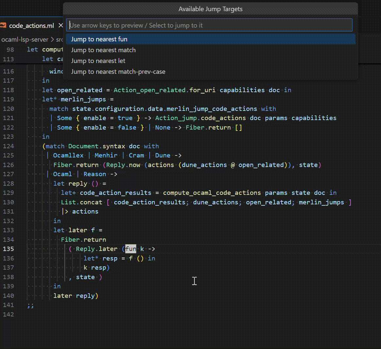Click line number 128 beside let reply
381x349 pixels.
(9, 183)
